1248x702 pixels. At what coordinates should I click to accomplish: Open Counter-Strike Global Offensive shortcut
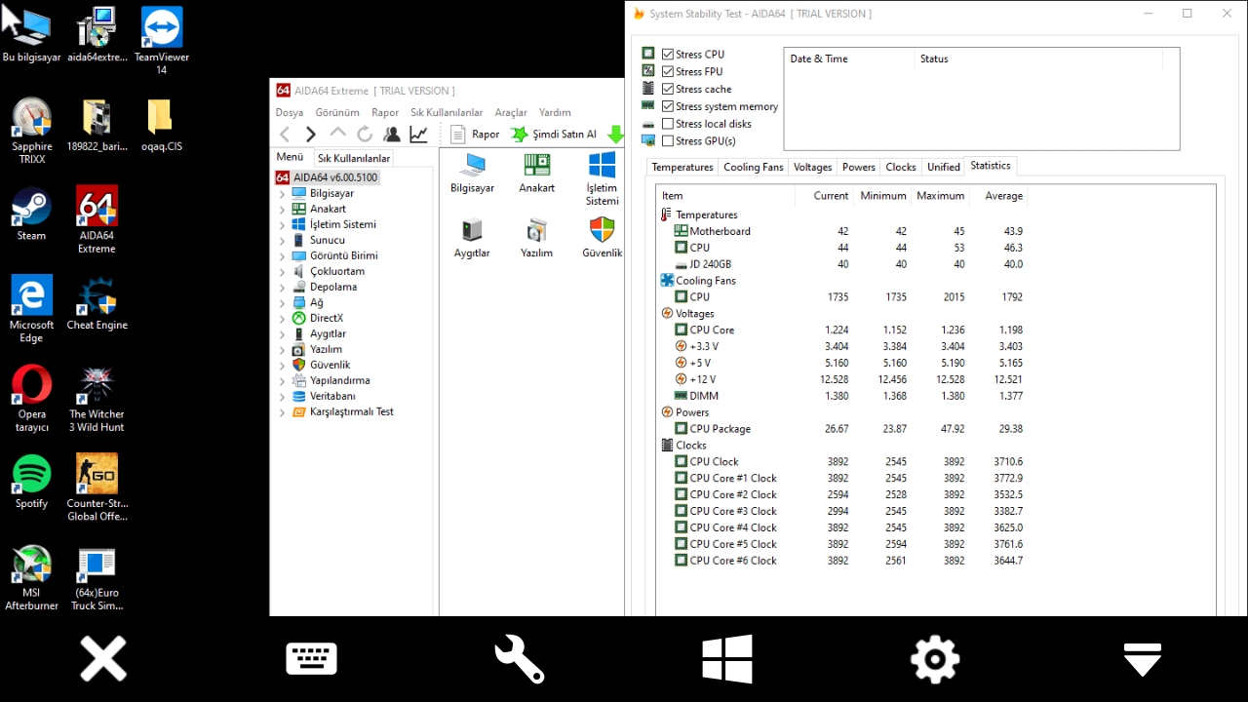pos(97,487)
